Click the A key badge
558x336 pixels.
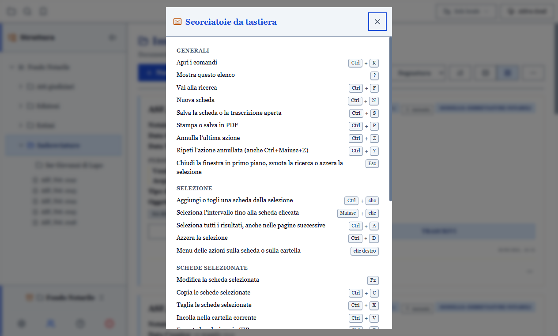click(374, 226)
